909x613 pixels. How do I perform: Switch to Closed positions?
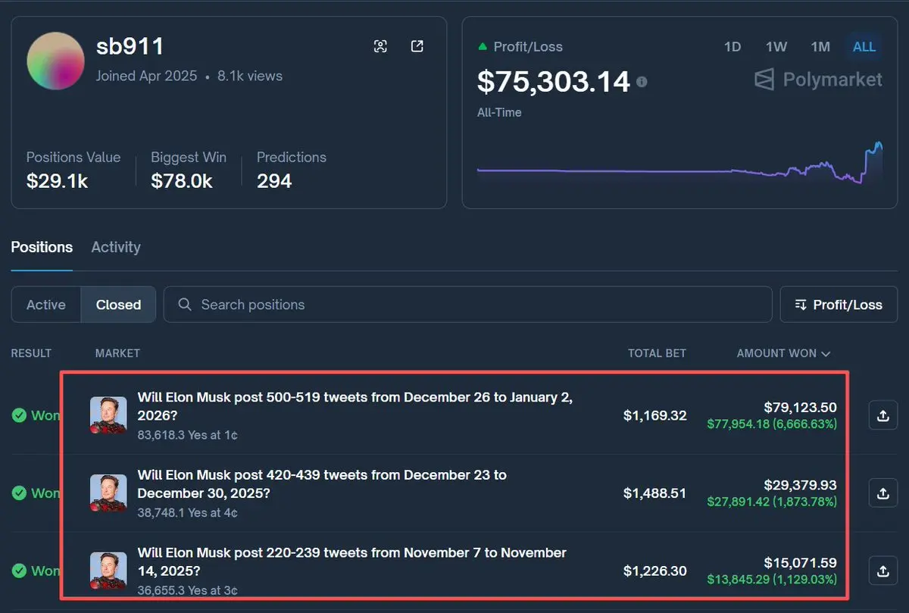point(118,305)
